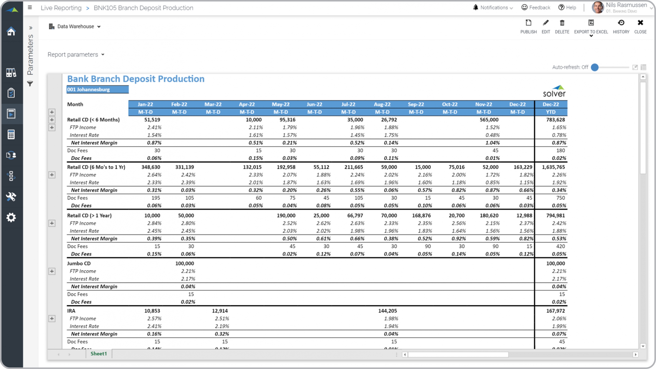The width and height of the screenshot is (656, 369).
Task: Select the Sheet1 tab
Action: (99, 354)
